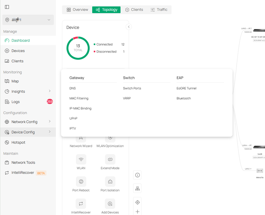Open IP-MAC Binding settings
This screenshot has width=265, height=215.
tap(80, 108)
